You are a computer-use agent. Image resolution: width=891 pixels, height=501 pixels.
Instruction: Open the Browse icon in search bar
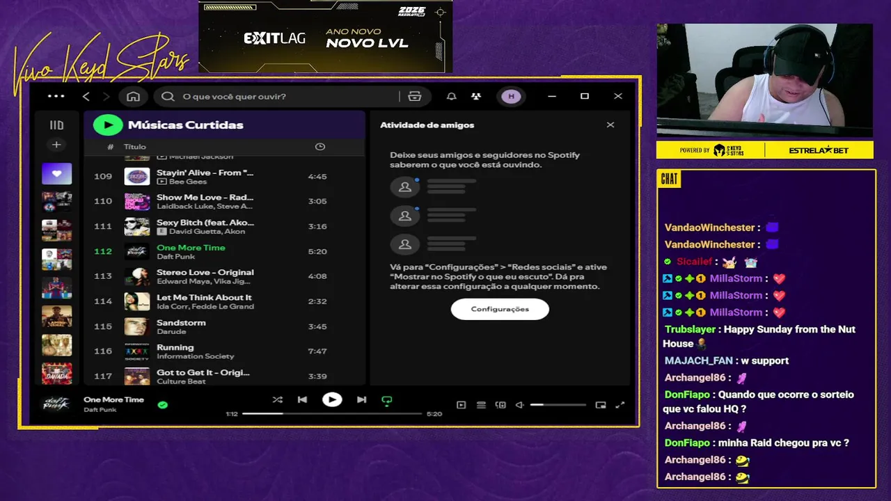pos(415,96)
